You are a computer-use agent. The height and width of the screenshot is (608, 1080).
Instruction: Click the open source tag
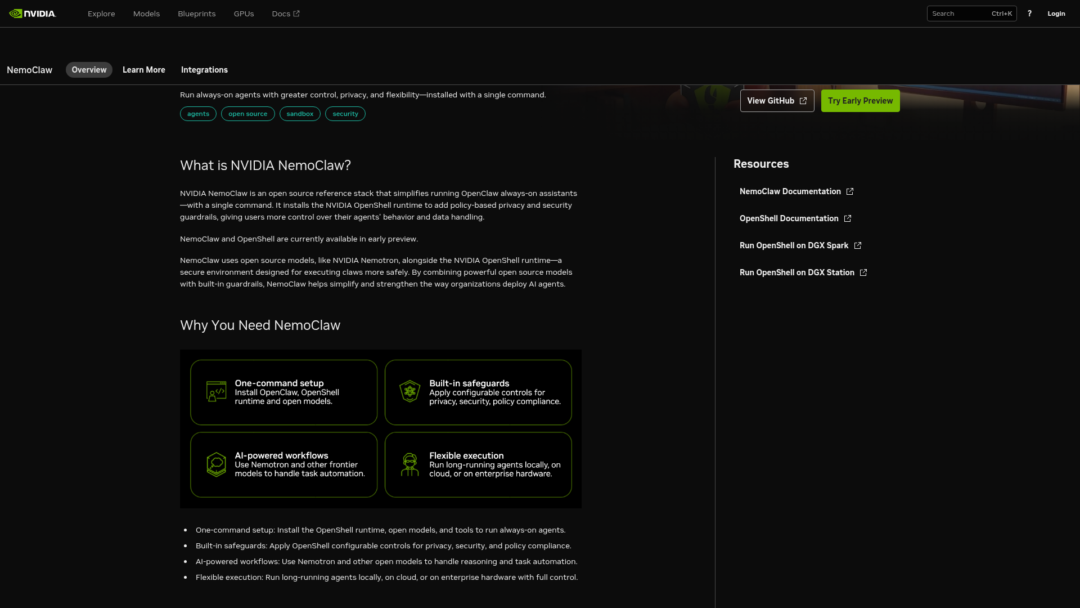248,114
